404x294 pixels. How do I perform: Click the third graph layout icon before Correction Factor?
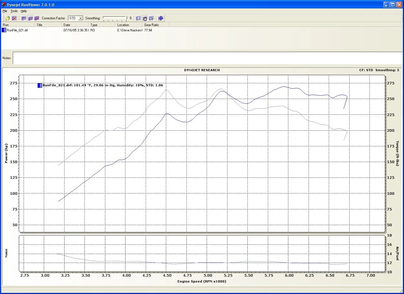(37, 18)
